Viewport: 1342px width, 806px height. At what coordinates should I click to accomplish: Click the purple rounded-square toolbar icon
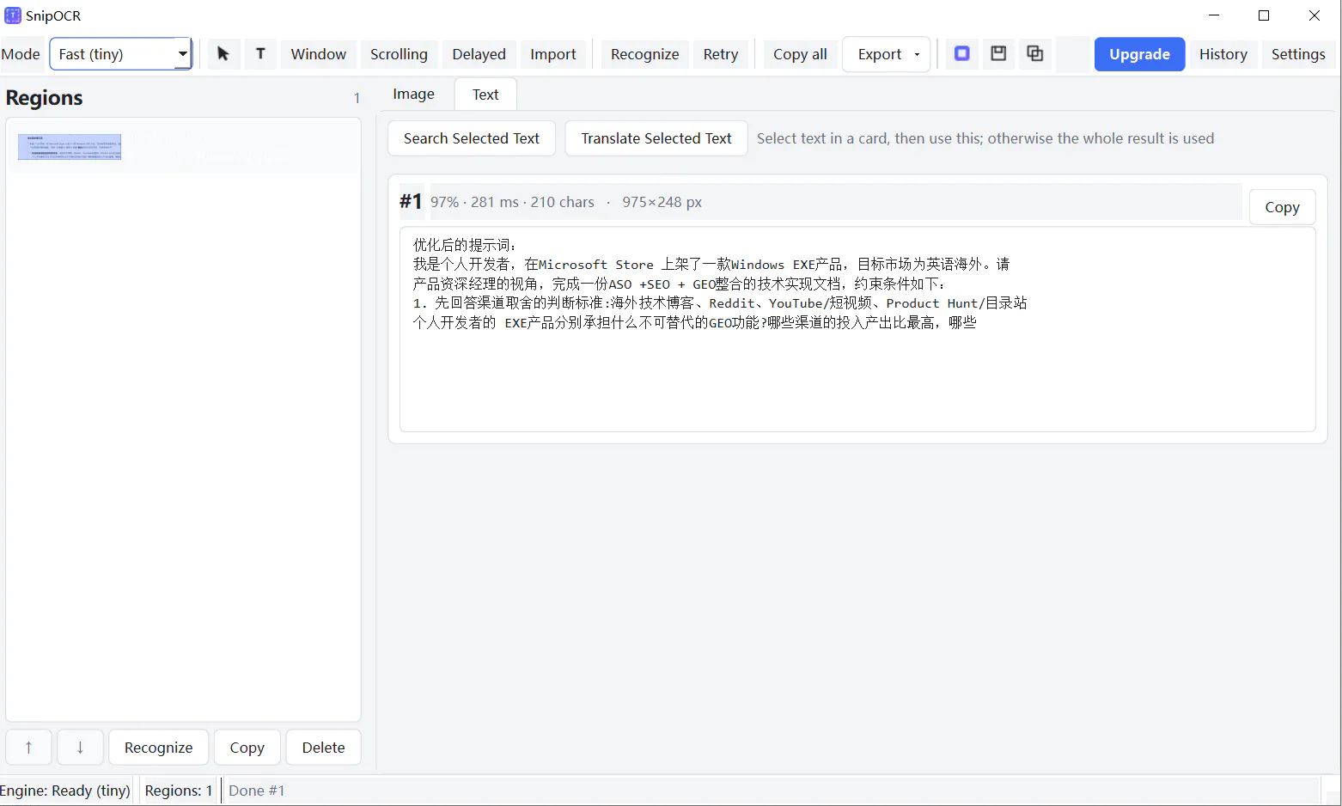962,54
